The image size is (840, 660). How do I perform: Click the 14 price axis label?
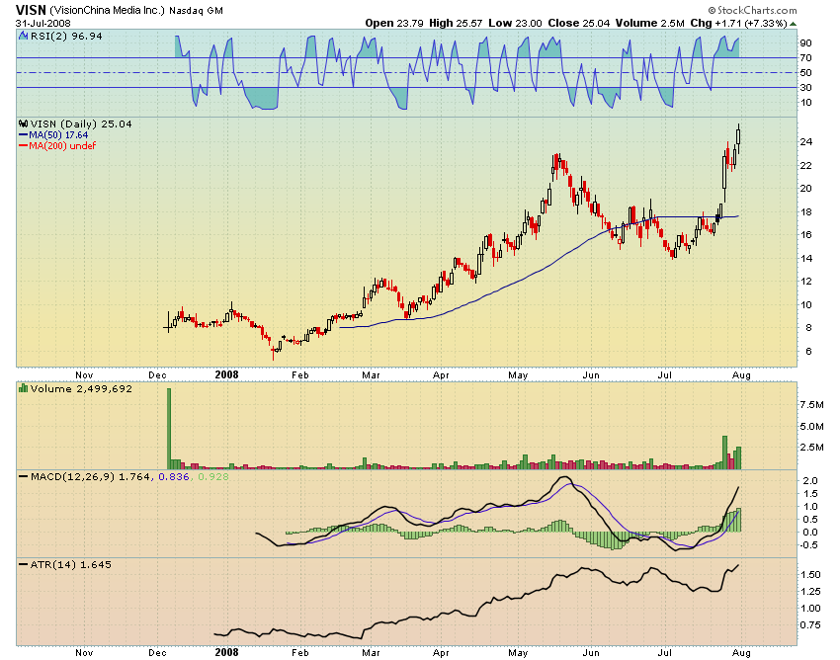(805, 258)
